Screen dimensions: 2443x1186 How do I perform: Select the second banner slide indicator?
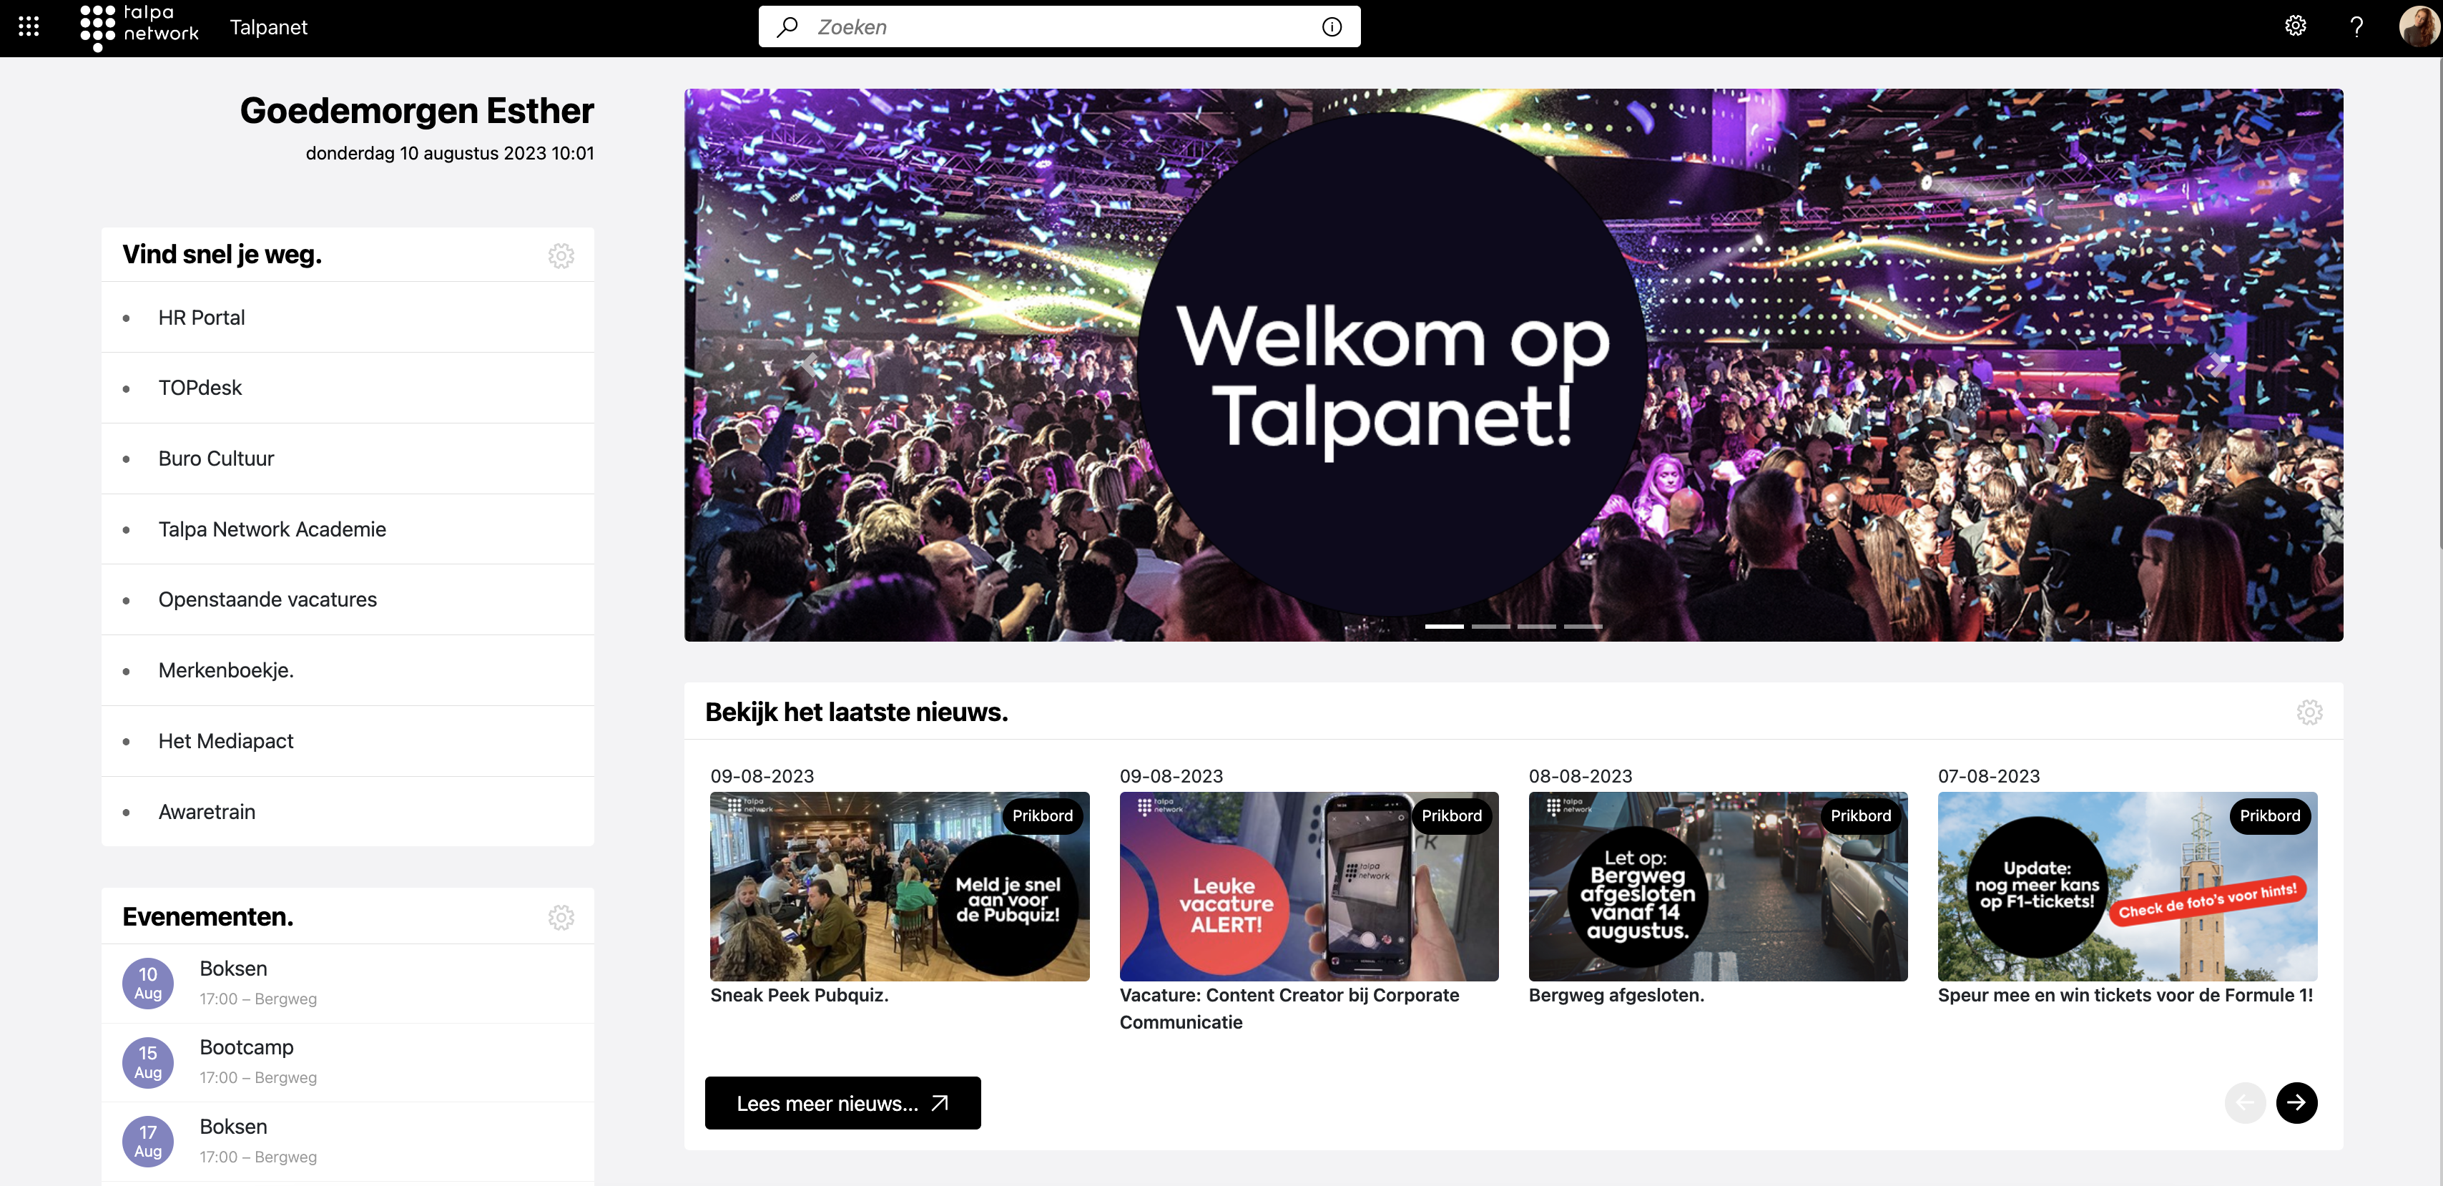click(1491, 626)
